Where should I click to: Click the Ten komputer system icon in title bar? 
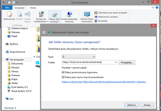pos(3,2)
